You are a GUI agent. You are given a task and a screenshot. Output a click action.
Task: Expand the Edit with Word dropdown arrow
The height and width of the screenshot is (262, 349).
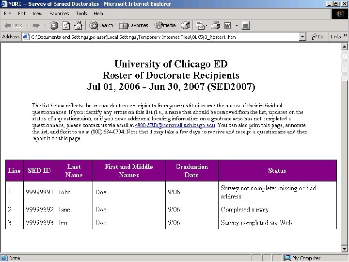237,25
